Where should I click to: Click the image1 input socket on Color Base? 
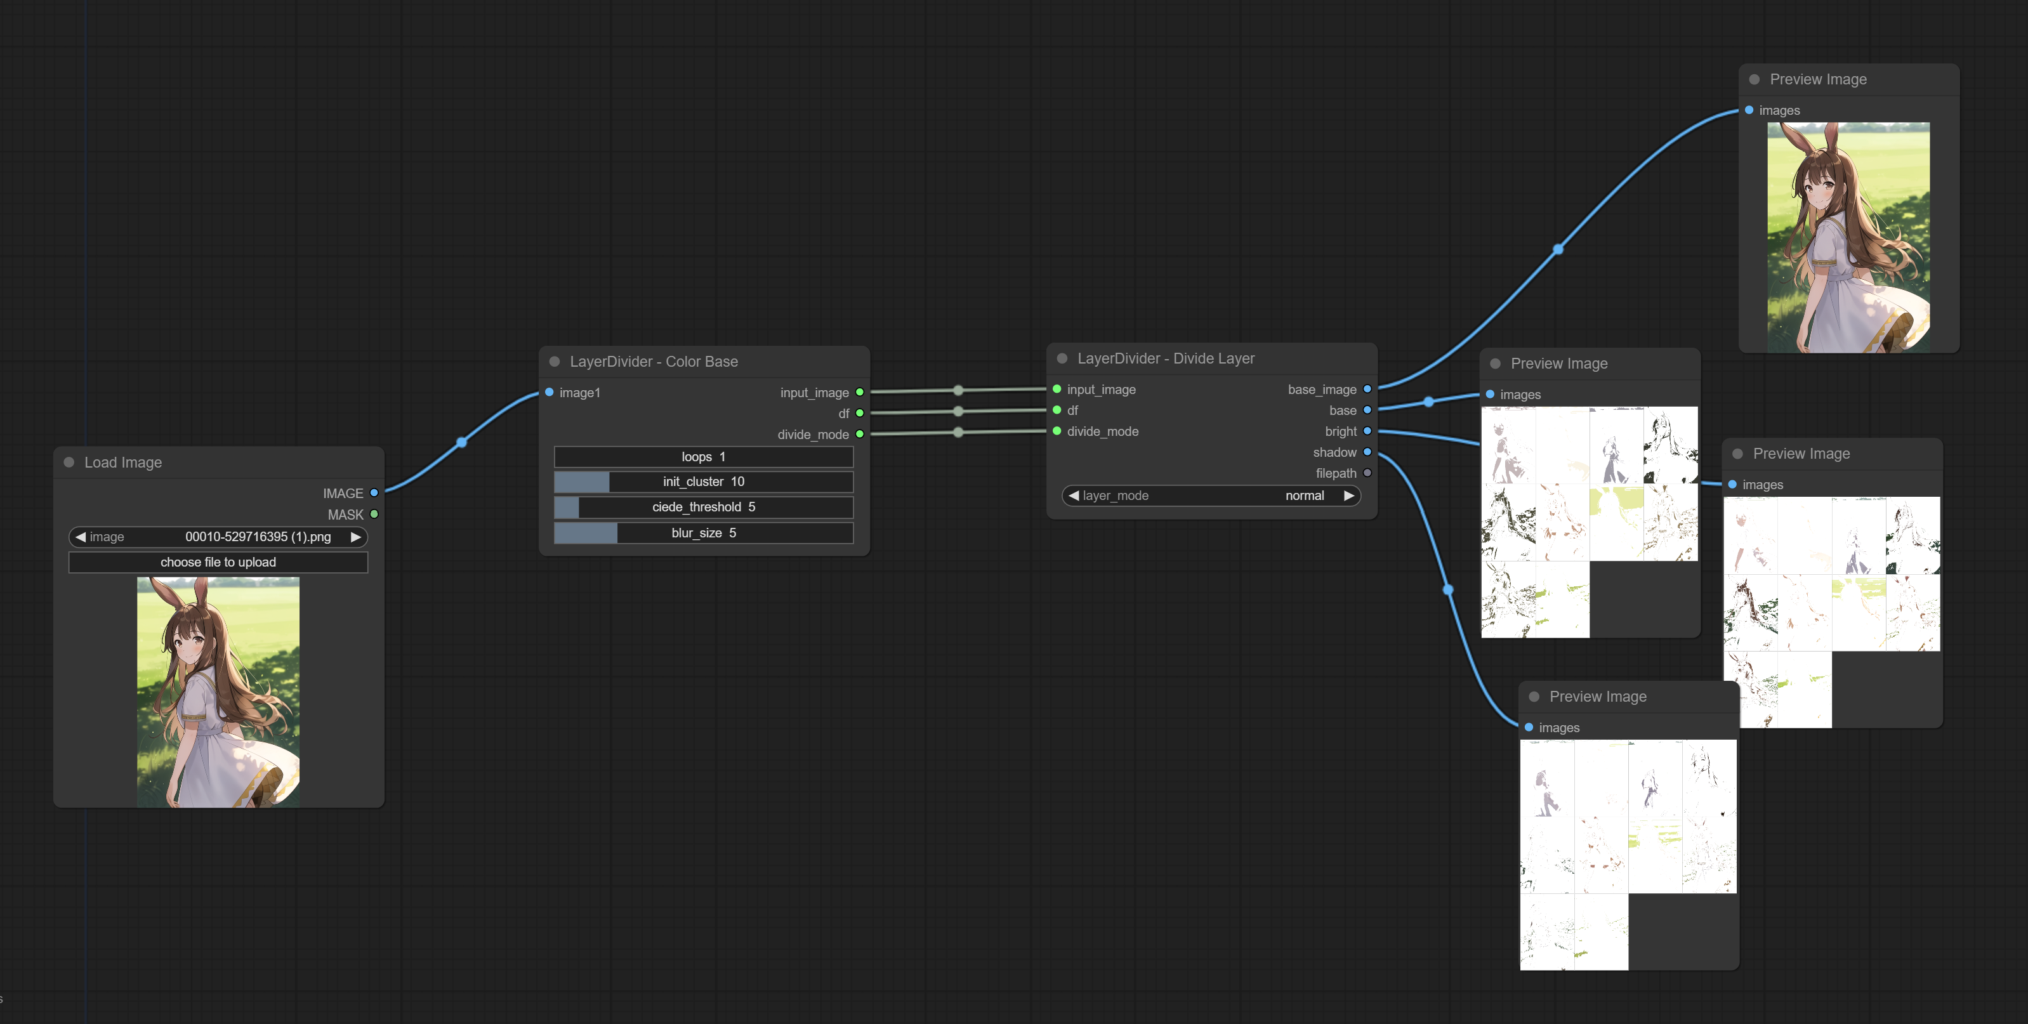(550, 392)
